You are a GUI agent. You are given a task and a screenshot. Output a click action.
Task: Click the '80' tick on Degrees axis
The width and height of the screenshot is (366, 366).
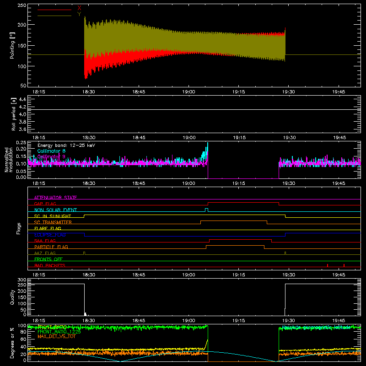pos(23,332)
